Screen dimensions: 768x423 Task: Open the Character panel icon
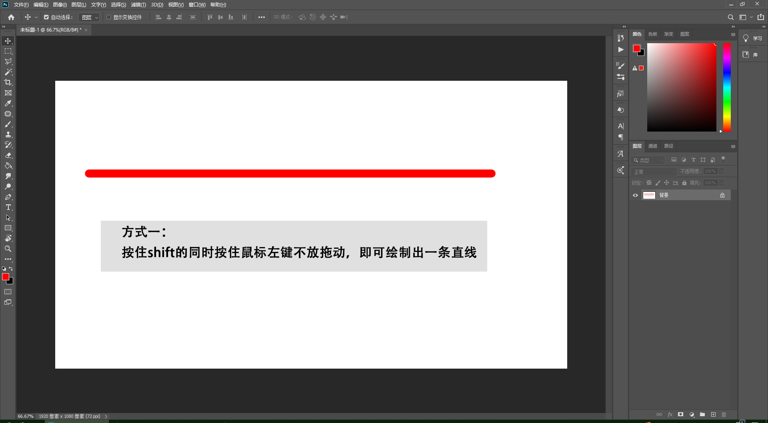pos(621,126)
